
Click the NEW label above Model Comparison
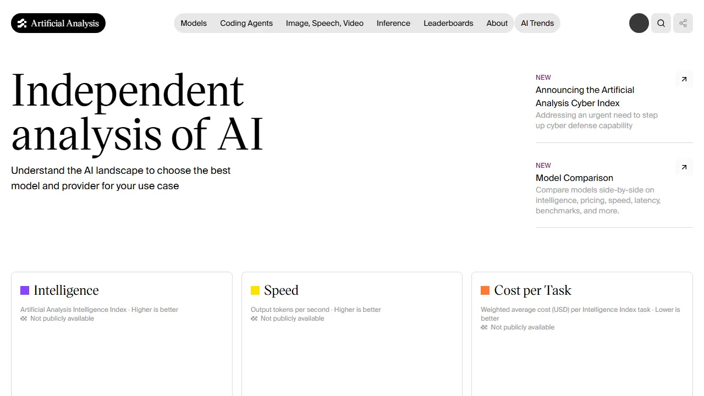(543, 166)
